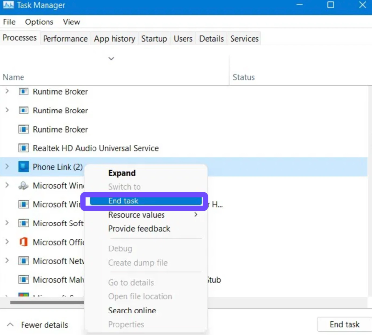Click the column sort chevron above Name
Screen dimensions: 372x335
point(111,58)
